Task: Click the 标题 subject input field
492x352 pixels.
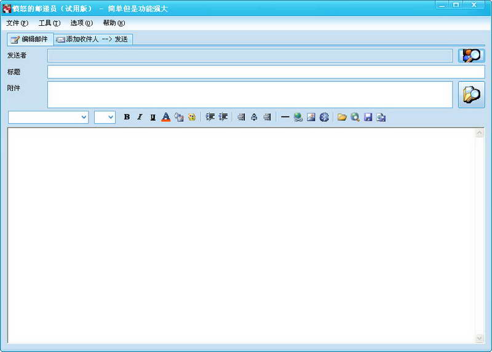Action: pyautogui.click(x=266, y=72)
